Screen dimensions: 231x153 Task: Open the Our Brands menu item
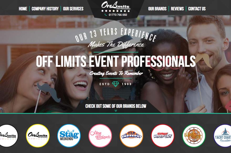pos(157,9)
